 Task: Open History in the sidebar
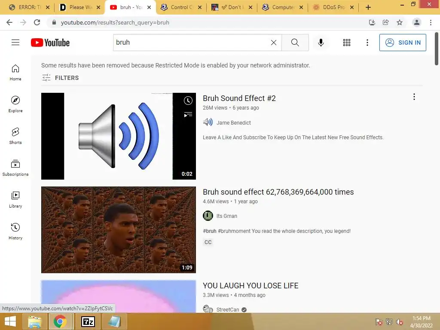click(x=15, y=231)
